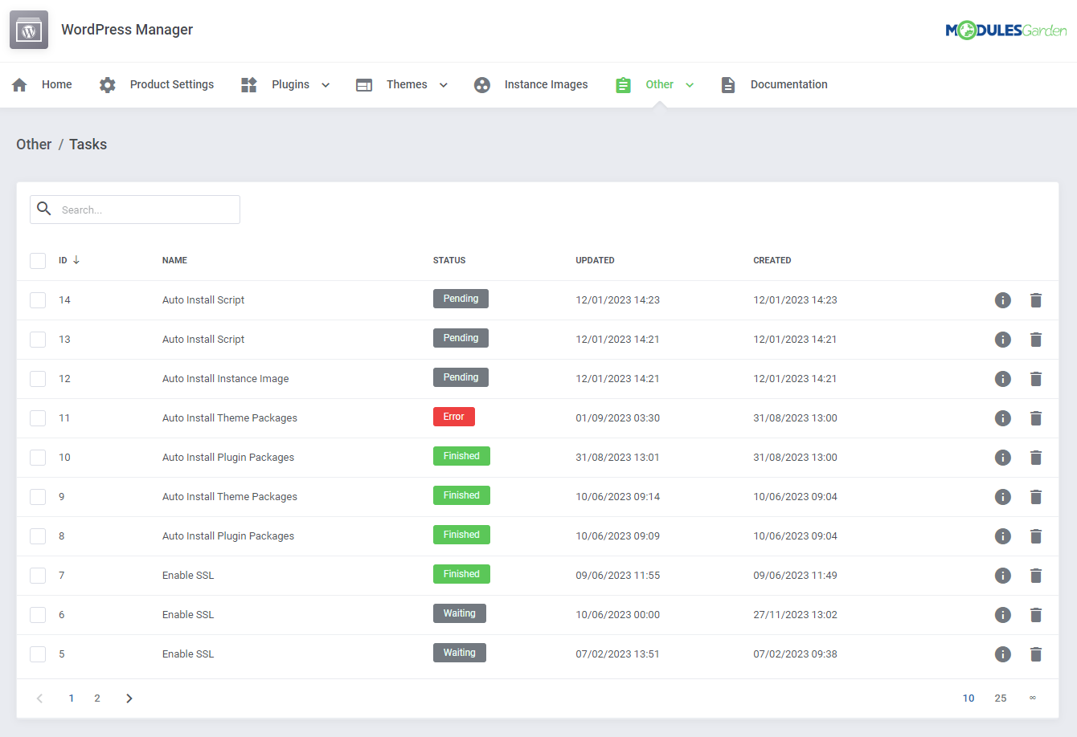Image resolution: width=1077 pixels, height=737 pixels.
Task: Click the Plugins puzzle icon
Action: coord(249,85)
